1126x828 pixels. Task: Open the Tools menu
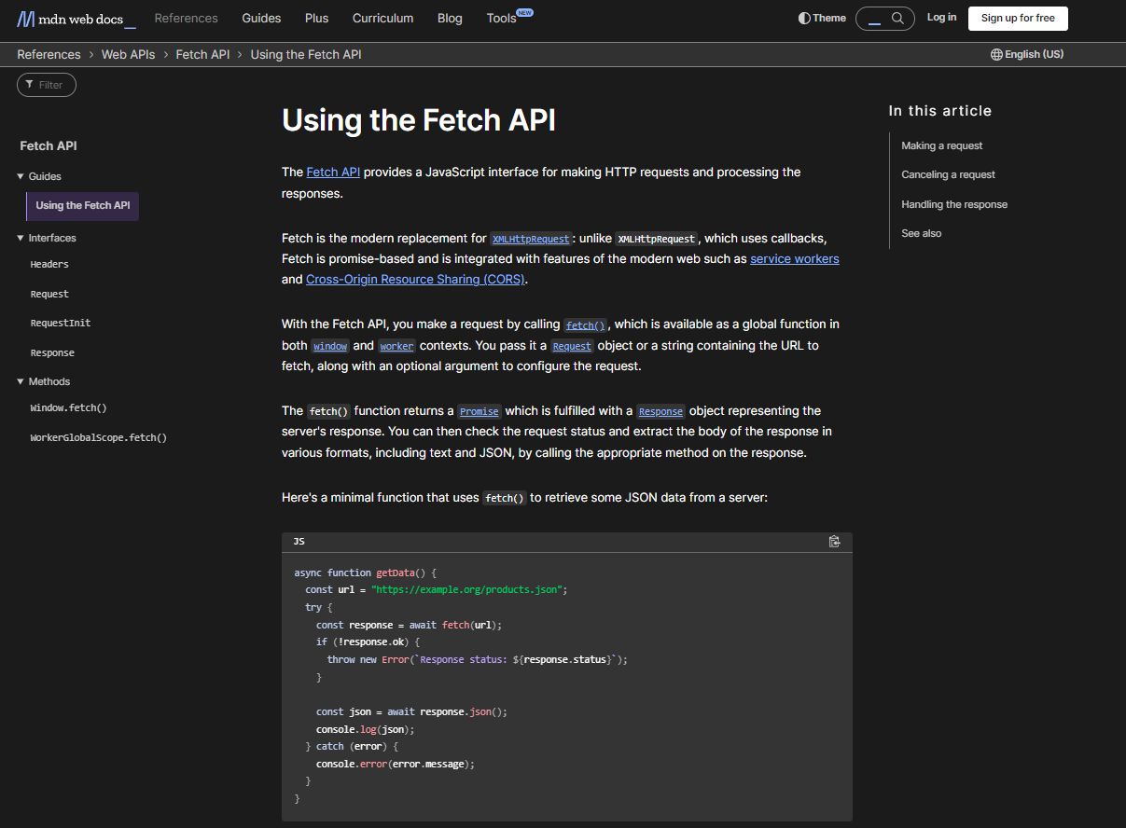502,18
